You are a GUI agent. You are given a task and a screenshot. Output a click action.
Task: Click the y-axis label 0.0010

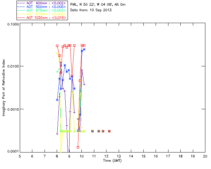click(13, 109)
